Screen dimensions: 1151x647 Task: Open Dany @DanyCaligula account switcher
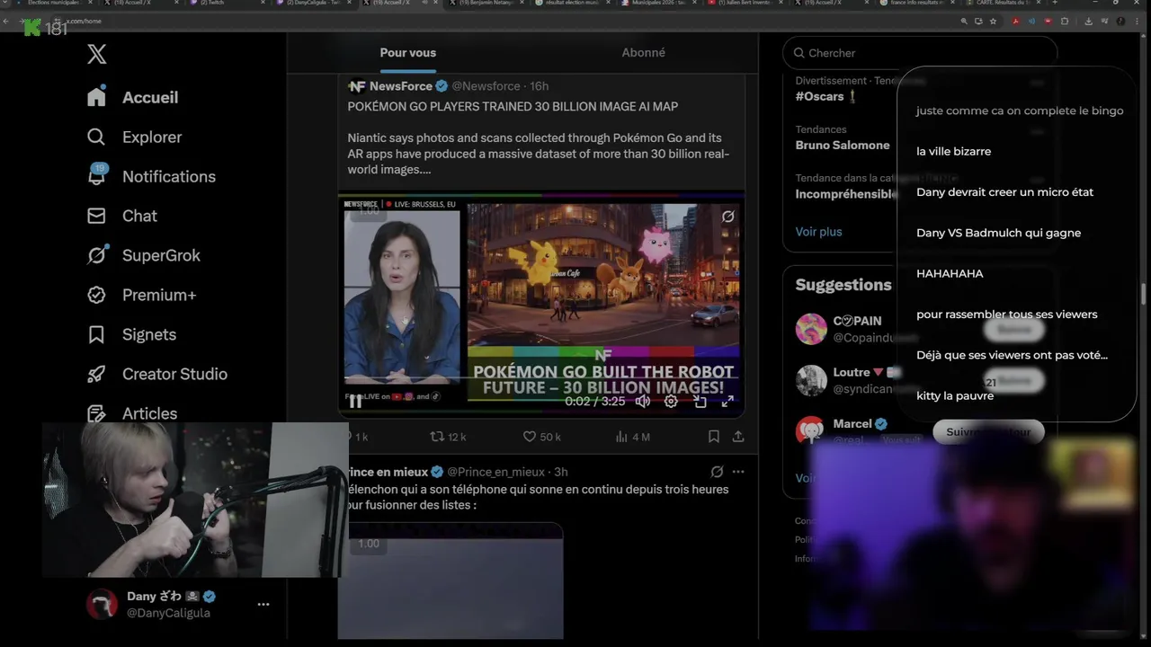[x=178, y=605]
